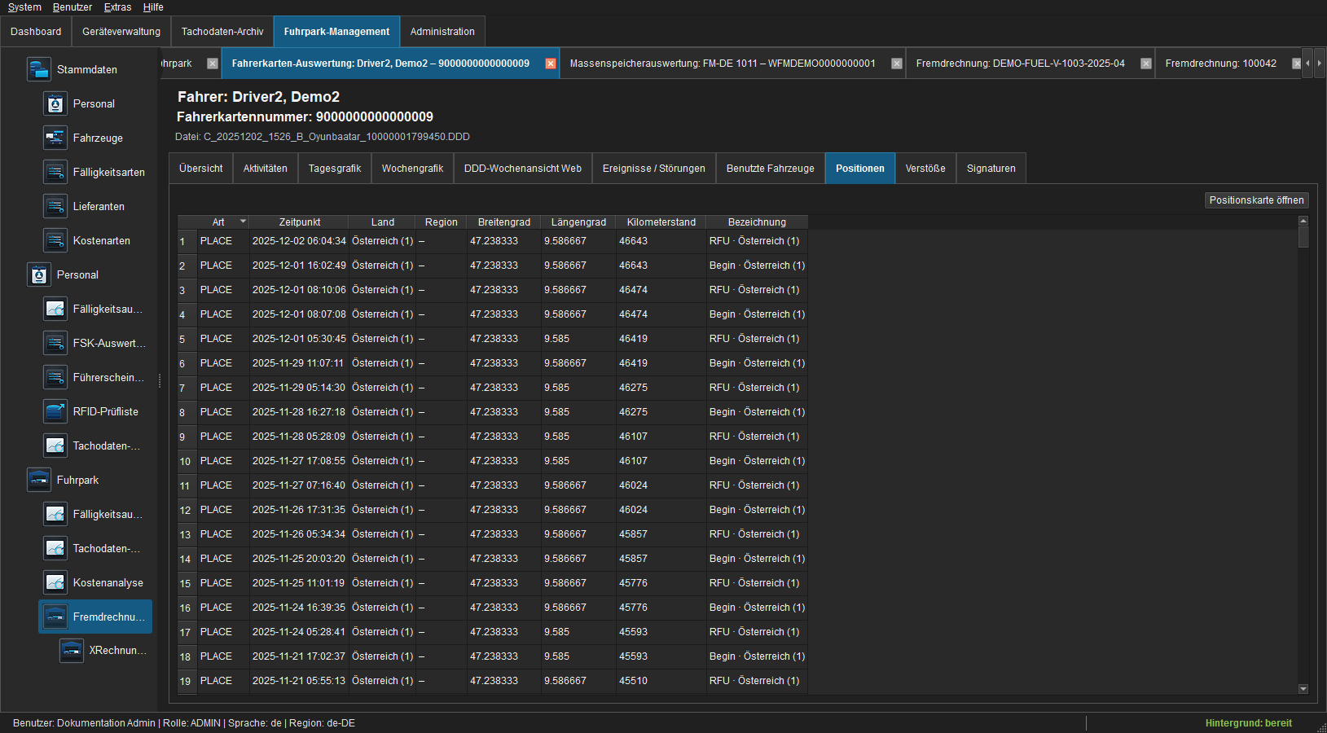Viewport: 1327px width, 733px height.
Task: Sort by the Kilometerstand column header
Action: [x=661, y=222]
